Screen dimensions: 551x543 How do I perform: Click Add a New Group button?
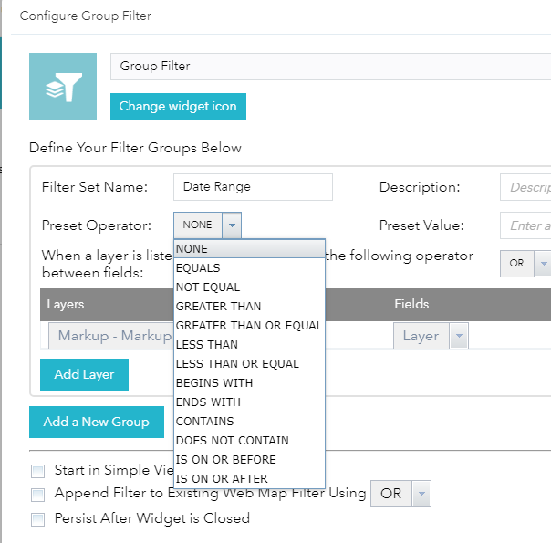(x=96, y=422)
